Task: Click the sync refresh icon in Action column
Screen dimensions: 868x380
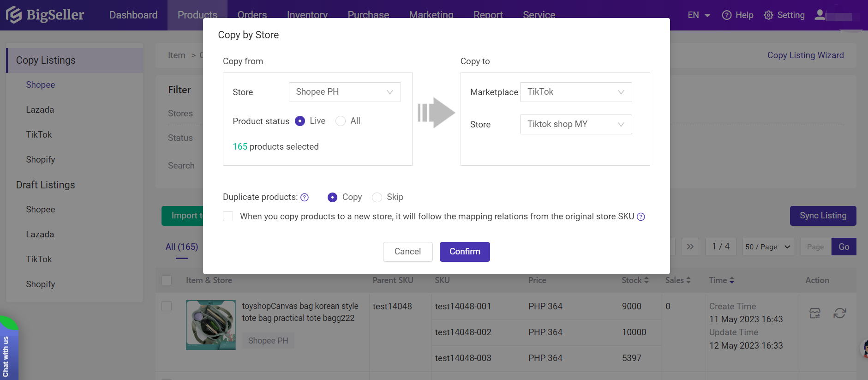Action: coord(839,314)
